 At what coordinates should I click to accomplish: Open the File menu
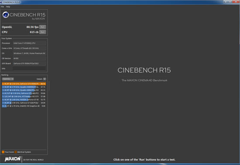(2, 7)
